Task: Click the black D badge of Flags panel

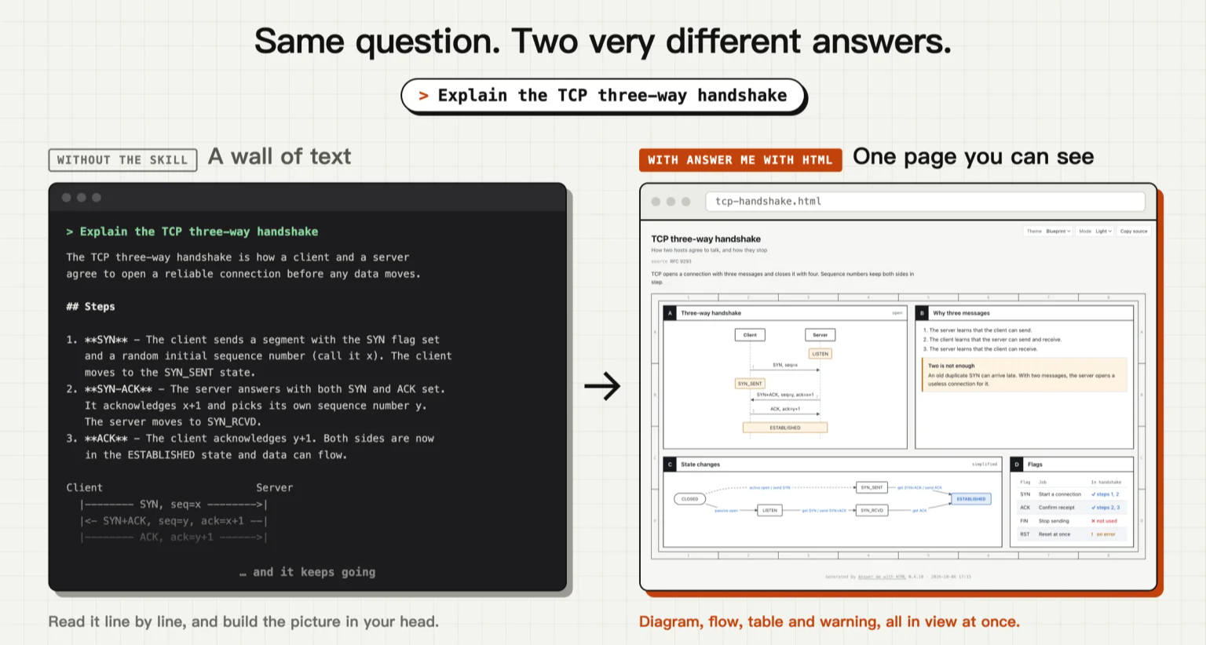Action: point(1017,465)
